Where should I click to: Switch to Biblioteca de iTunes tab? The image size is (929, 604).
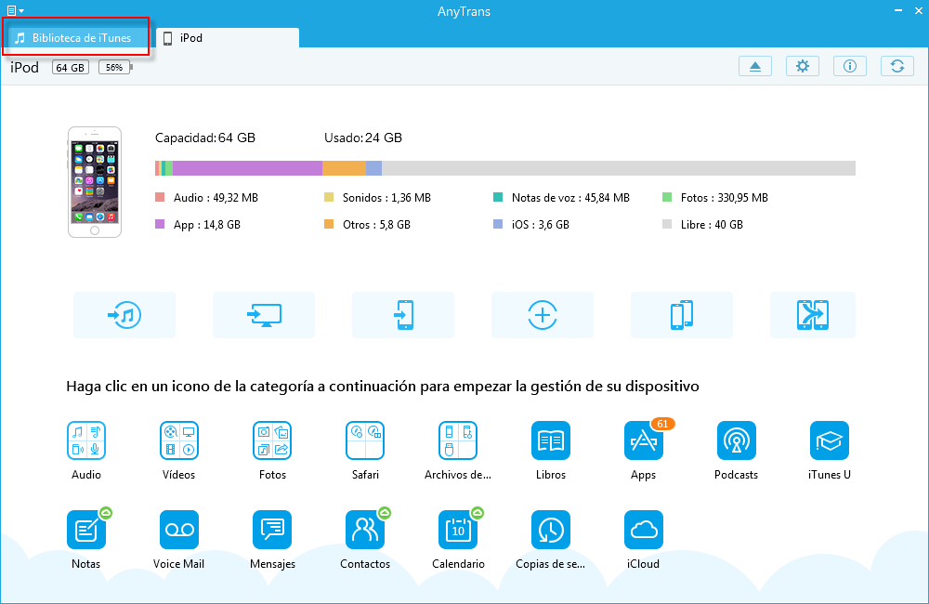click(76, 37)
